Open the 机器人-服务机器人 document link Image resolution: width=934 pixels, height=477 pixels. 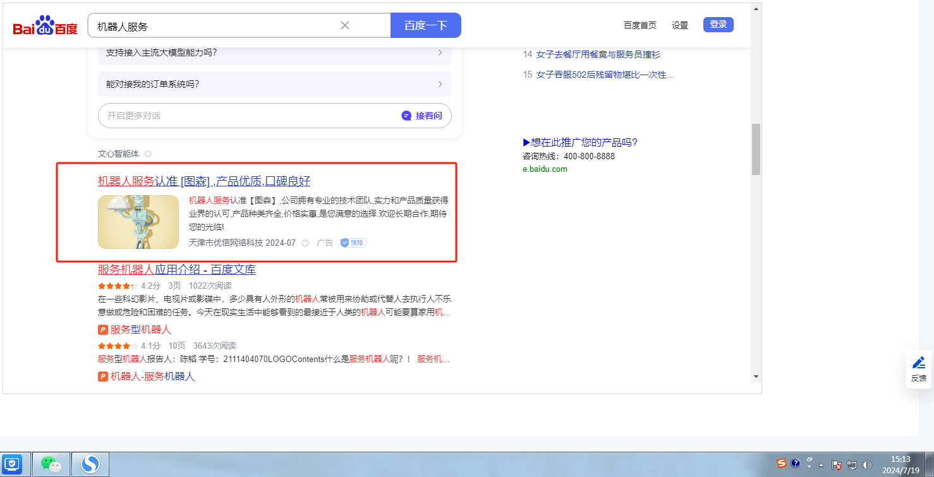153,377
